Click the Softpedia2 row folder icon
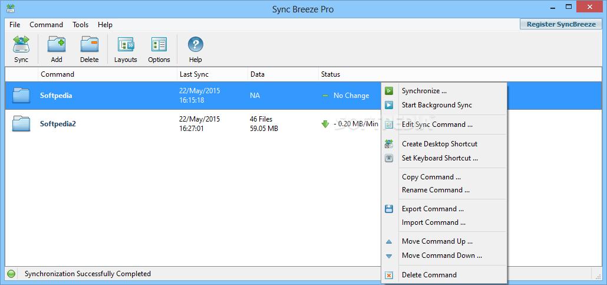 click(x=21, y=124)
